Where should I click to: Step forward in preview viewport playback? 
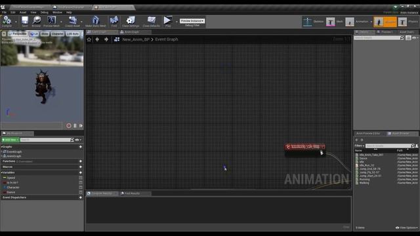81,125
